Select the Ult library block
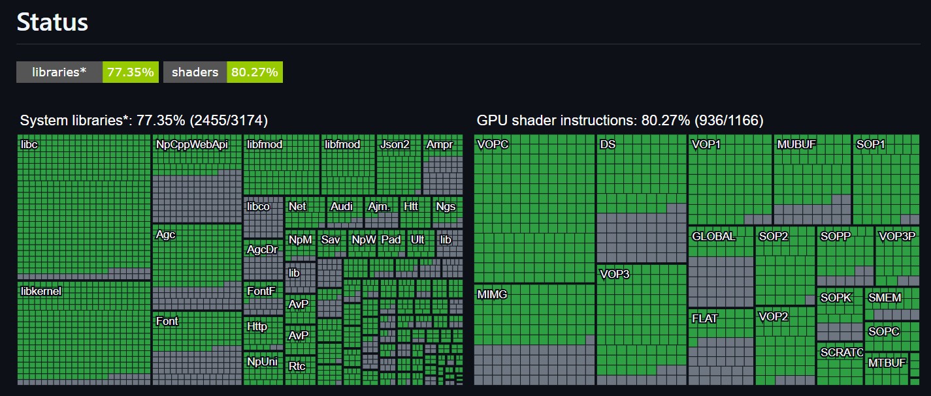 click(420, 244)
